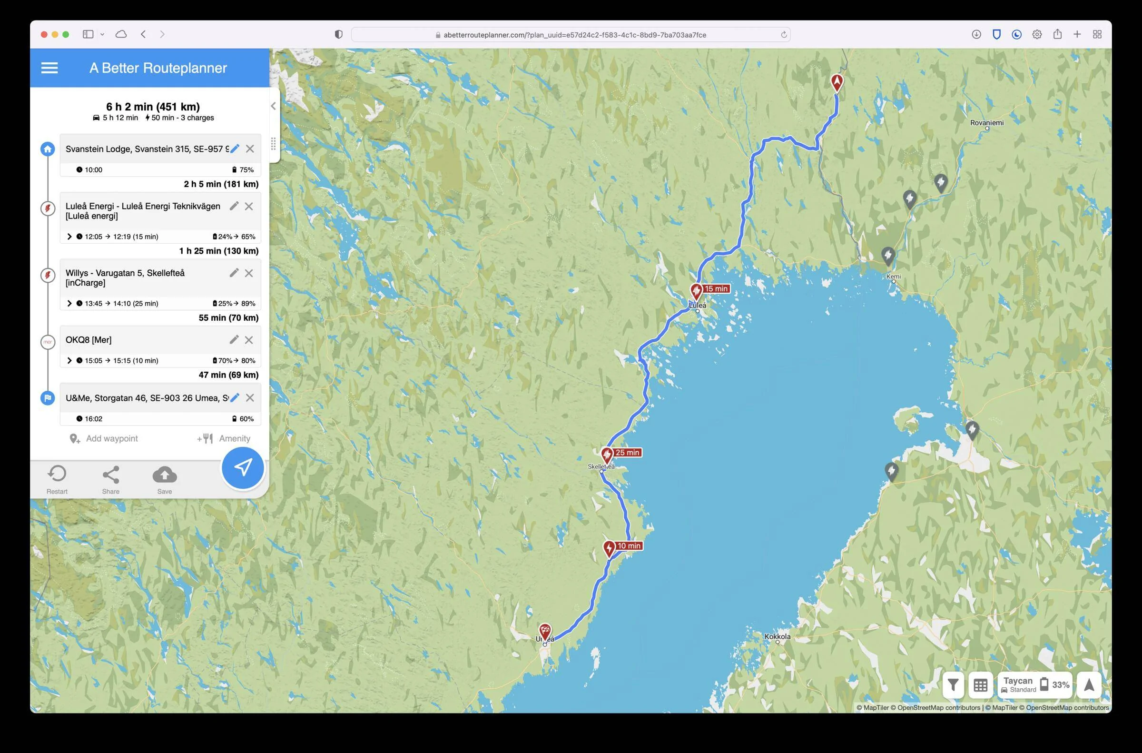Open sidebar options dropdown arrow
This screenshot has width=1142, height=753.
tap(102, 34)
